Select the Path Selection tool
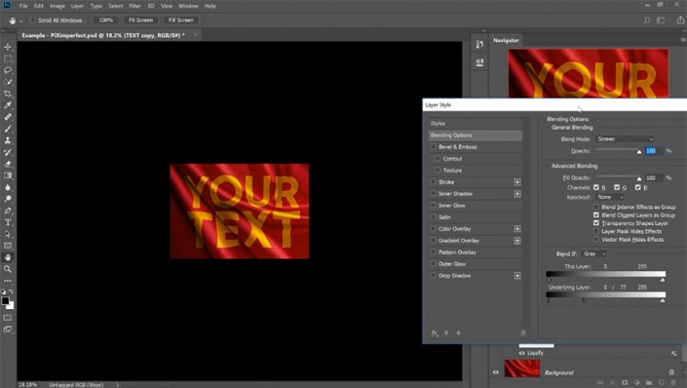687x388 pixels. pyautogui.click(x=8, y=234)
